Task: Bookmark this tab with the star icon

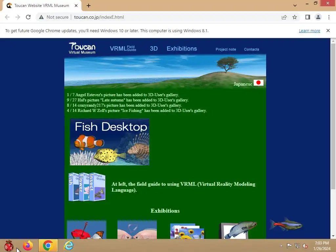Action: (x=295, y=17)
